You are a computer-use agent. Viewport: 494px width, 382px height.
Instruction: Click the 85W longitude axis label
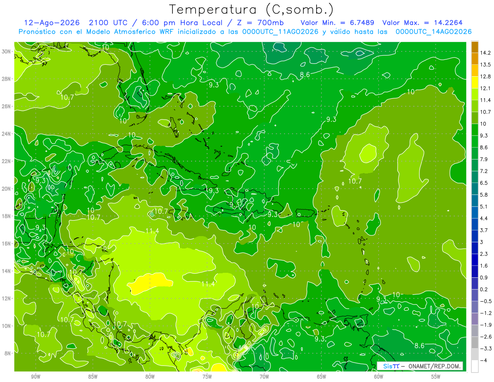93,377
